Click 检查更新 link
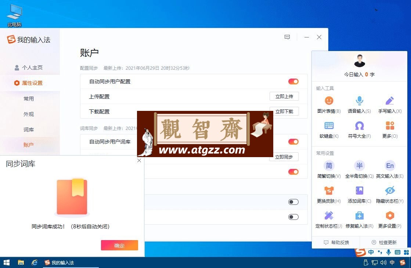The image size is (411, 268). point(384,243)
